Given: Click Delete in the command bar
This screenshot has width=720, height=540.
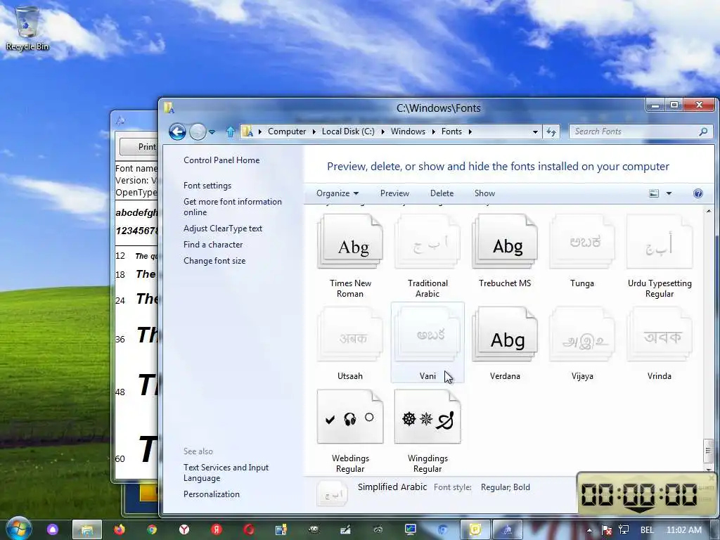Looking at the screenshot, I should click(442, 193).
